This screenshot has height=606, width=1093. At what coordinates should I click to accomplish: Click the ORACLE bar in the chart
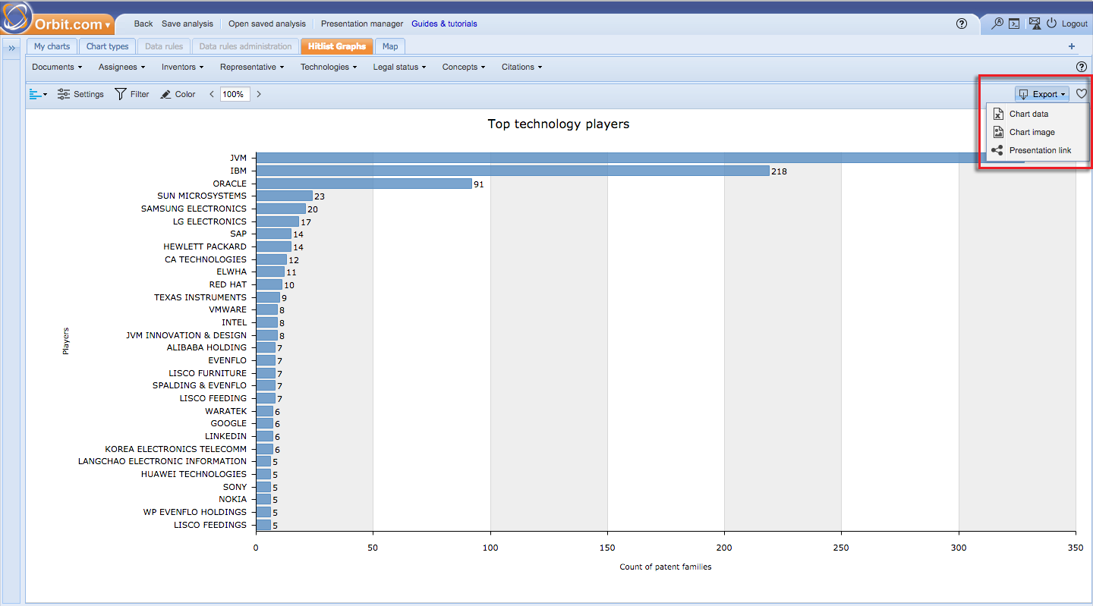click(364, 184)
